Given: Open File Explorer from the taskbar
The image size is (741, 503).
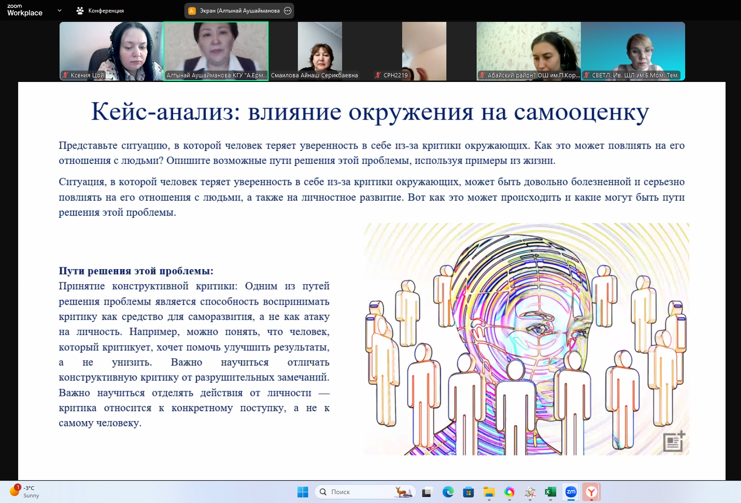Looking at the screenshot, I should (x=489, y=492).
